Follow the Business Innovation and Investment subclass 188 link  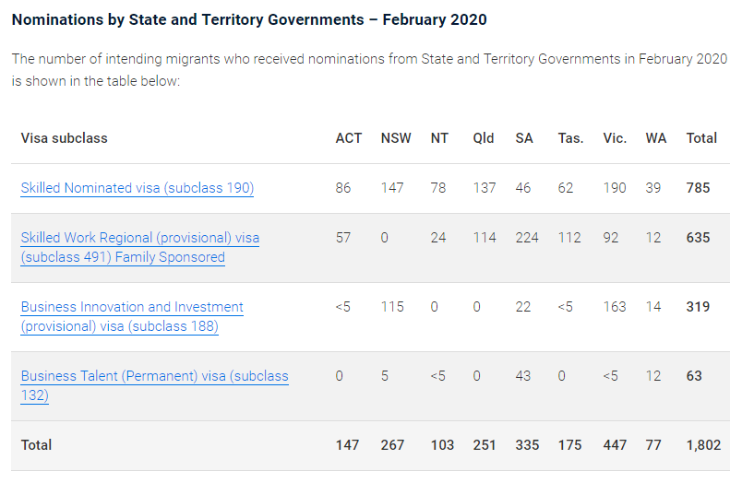pos(132,307)
